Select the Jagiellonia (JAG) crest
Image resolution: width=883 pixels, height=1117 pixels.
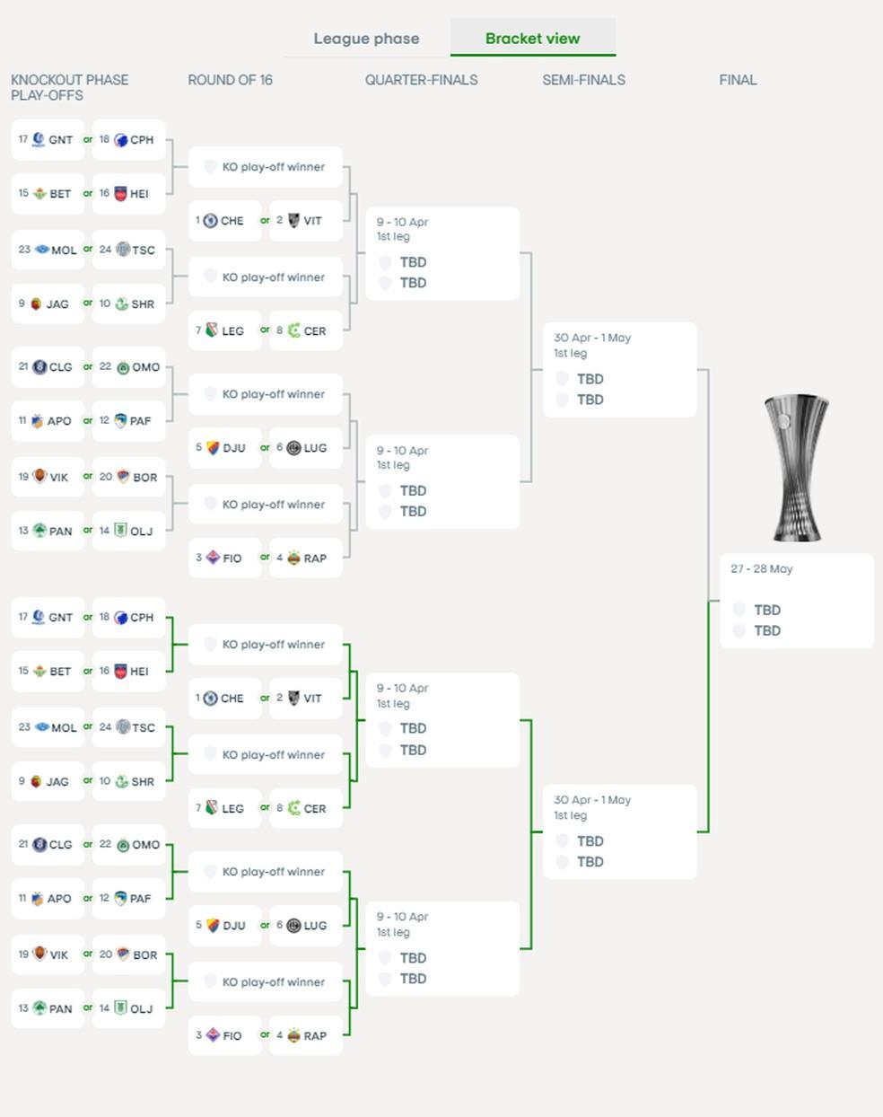(38, 303)
